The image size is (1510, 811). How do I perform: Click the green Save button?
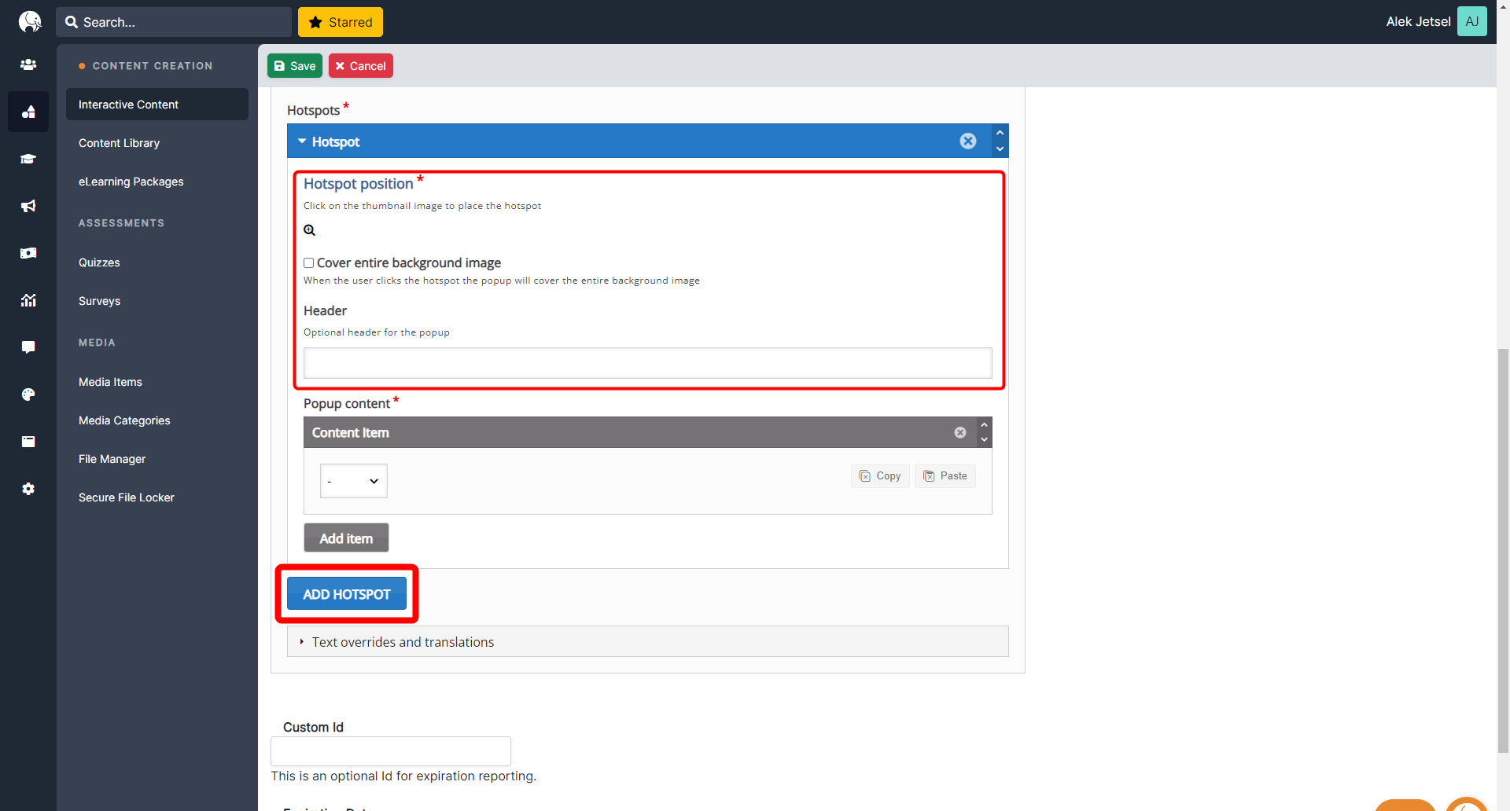(x=295, y=66)
